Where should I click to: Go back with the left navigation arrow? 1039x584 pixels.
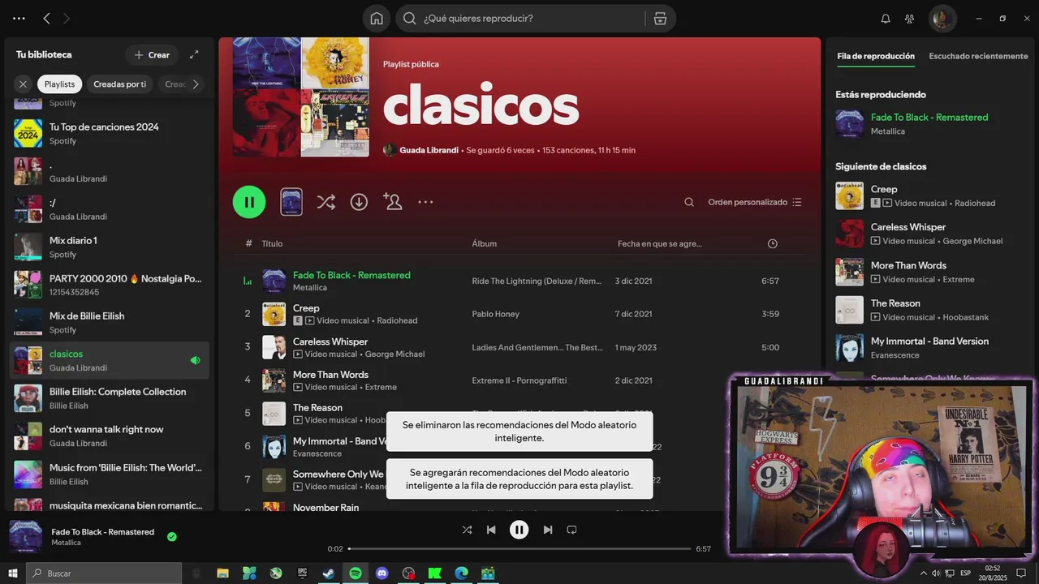pos(46,18)
